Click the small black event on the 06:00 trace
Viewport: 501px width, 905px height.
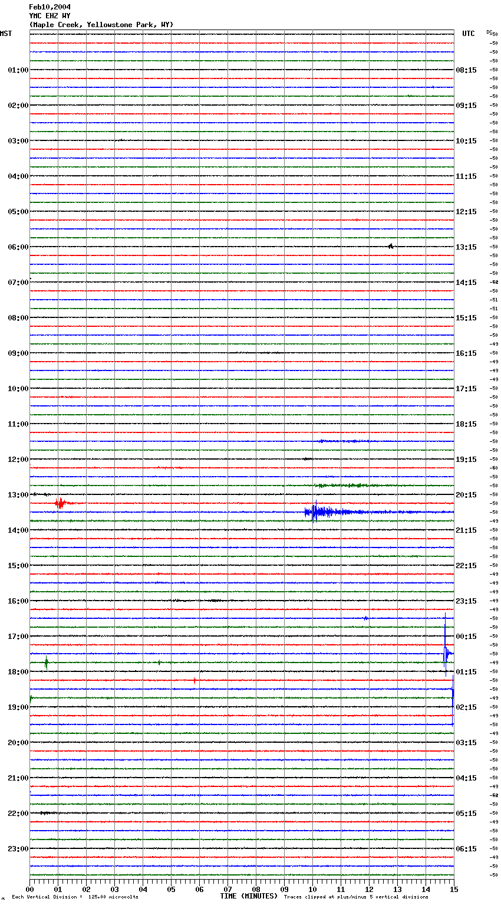(x=391, y=246)
